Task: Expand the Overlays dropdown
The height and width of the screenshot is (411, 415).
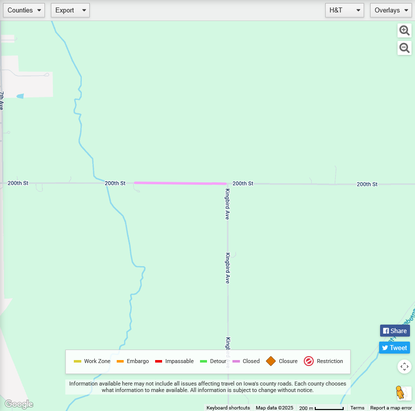Action: [391, 10]
